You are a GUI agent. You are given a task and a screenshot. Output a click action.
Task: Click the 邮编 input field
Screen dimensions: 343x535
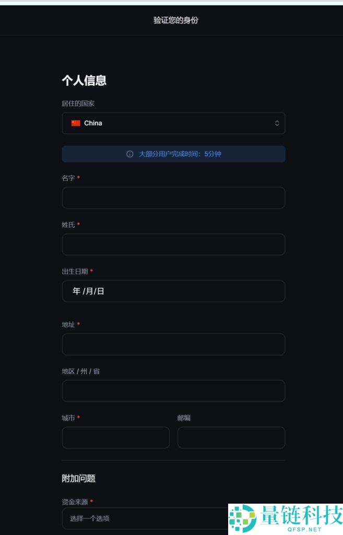(231, 437)
